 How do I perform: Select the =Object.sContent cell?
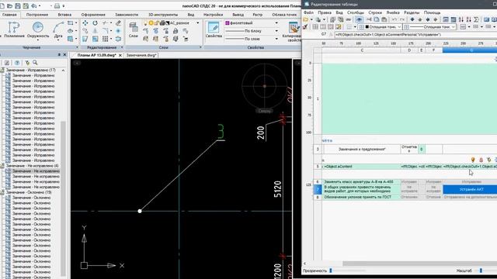click(362, 167)
